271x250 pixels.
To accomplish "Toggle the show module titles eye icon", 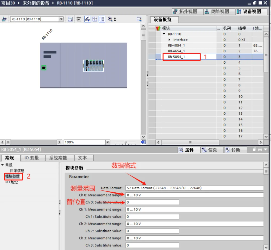I will (x=87, y=19).
